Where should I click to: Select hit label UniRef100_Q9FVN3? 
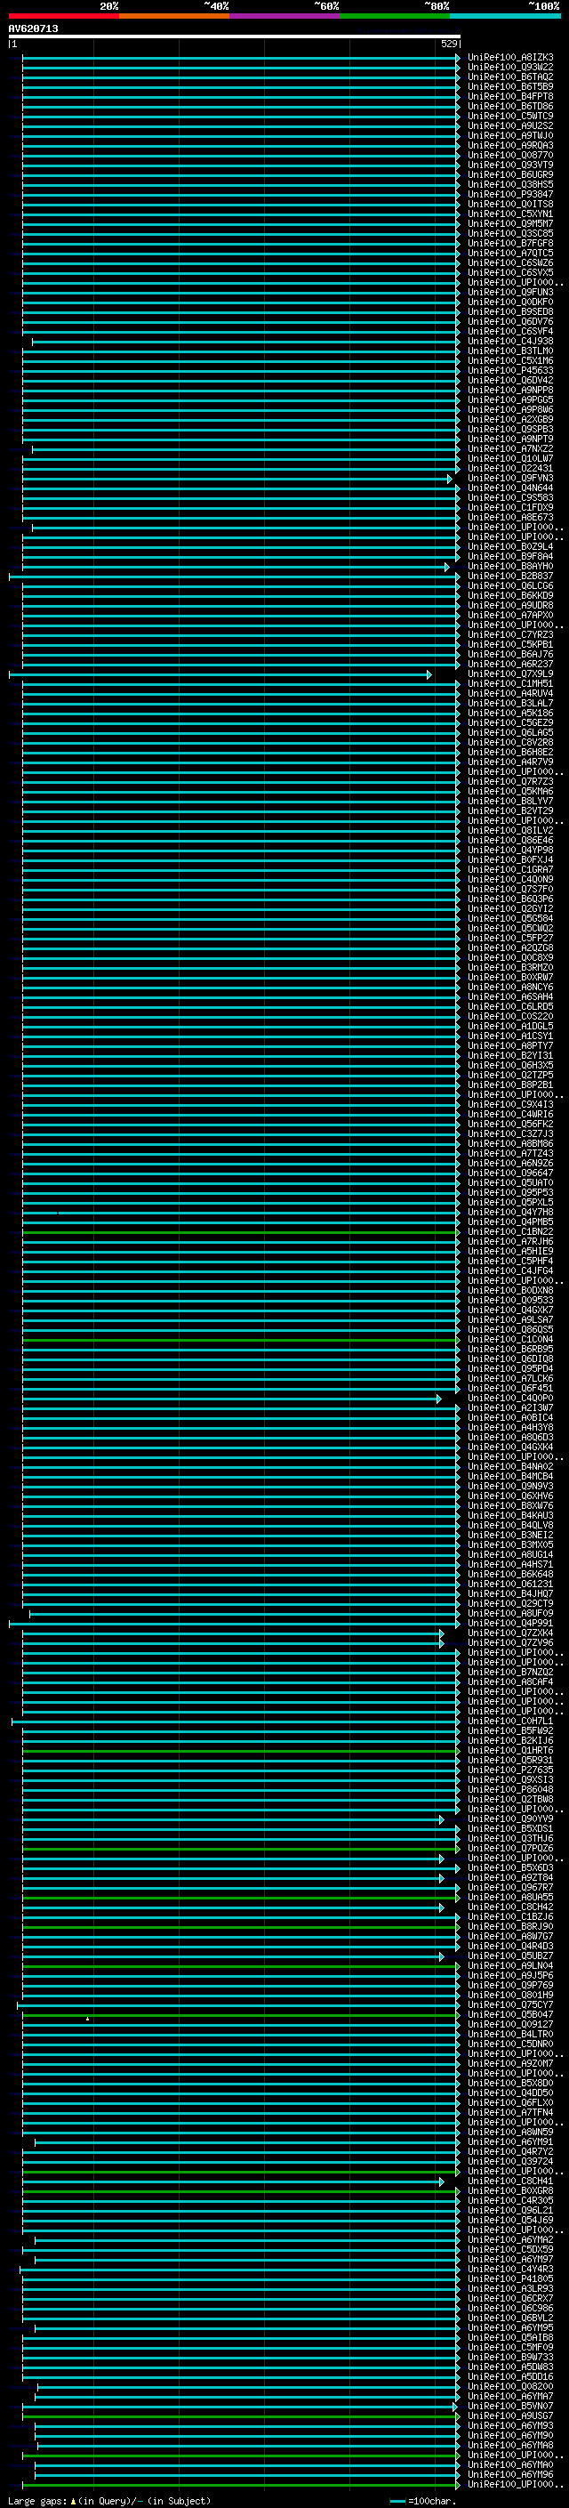coord(509,479)
